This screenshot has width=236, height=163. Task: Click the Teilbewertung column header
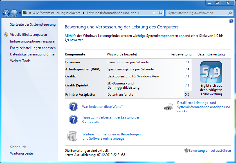[x=181, y=54]
